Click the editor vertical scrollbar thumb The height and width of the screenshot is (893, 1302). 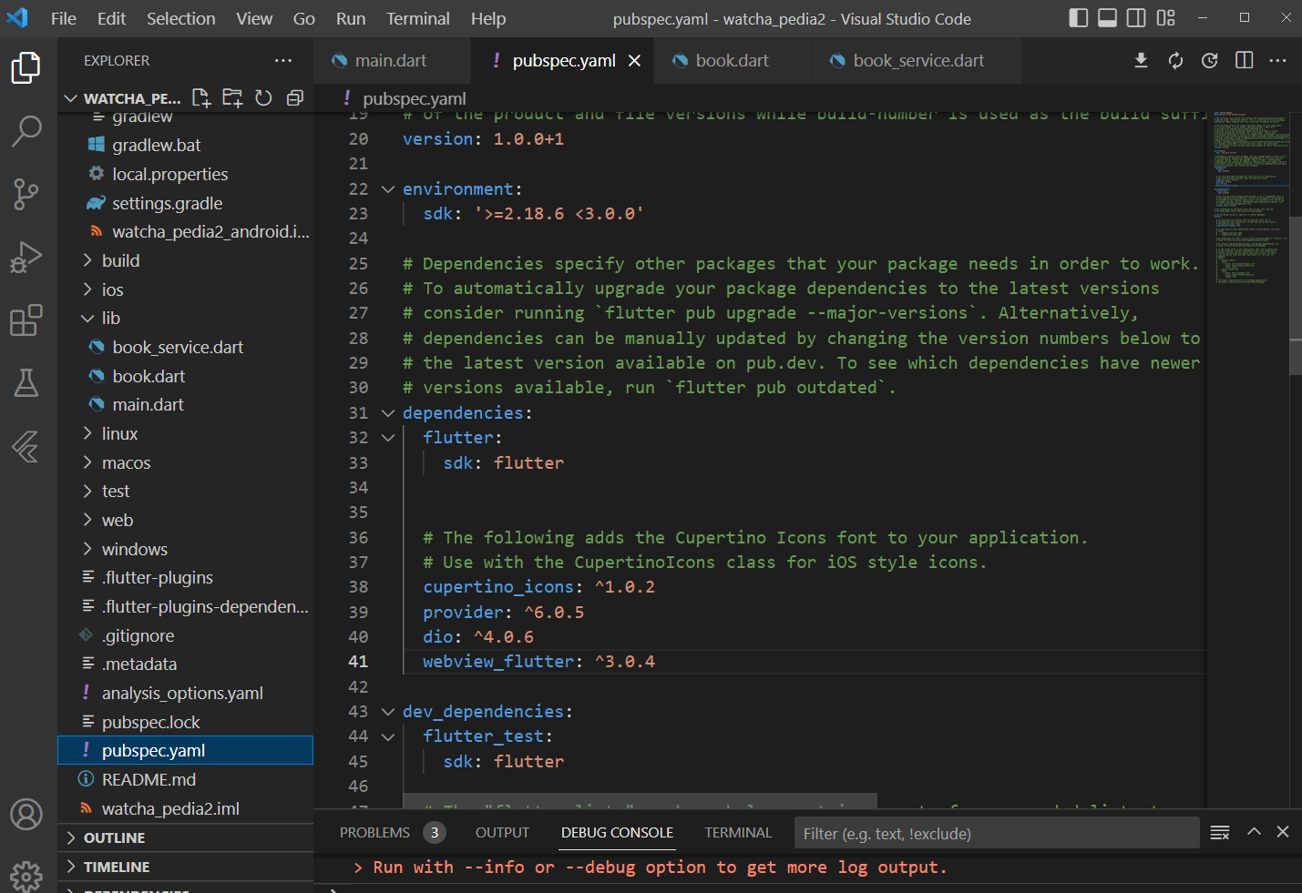tap(1296, 296)
